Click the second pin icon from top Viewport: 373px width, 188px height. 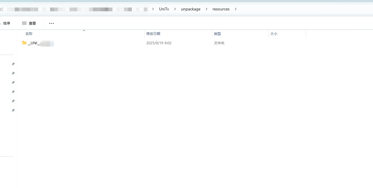(13, 73)
